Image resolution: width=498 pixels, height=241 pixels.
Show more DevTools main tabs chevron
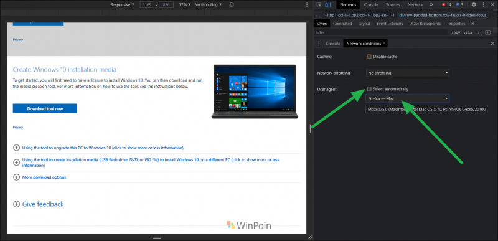point(431,5)
